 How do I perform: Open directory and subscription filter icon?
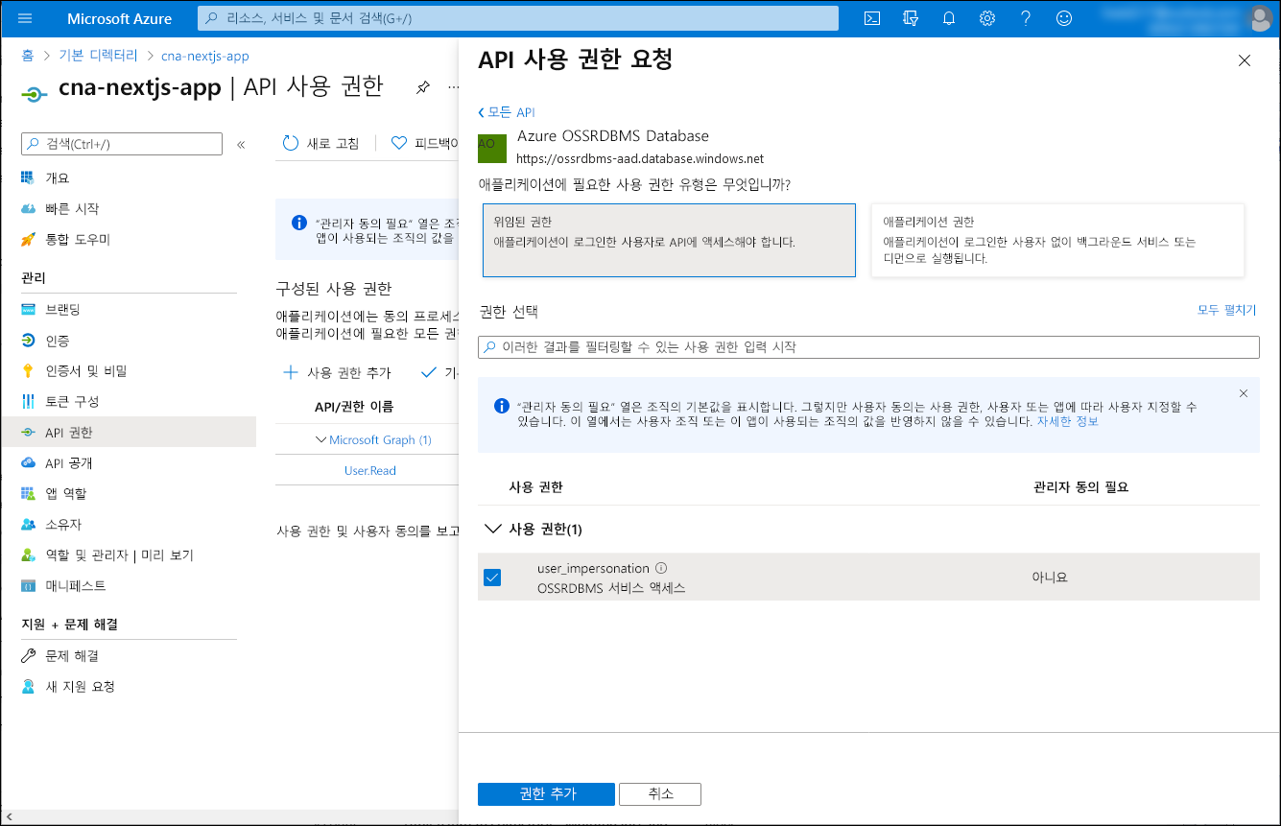pyautogui.click(x=911, y=18)
